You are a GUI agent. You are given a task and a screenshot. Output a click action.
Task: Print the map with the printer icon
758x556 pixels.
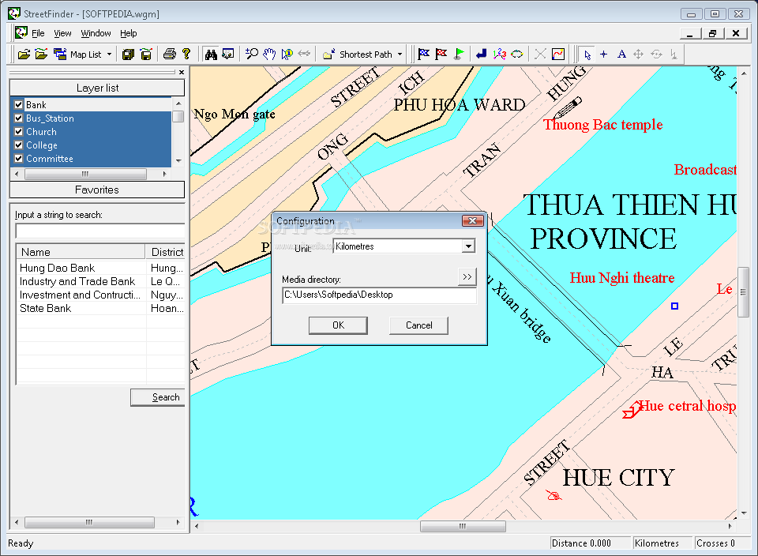(169, 54)
